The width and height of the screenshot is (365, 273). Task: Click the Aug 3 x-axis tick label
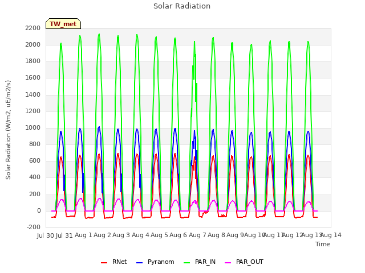[x=121, y=235]
